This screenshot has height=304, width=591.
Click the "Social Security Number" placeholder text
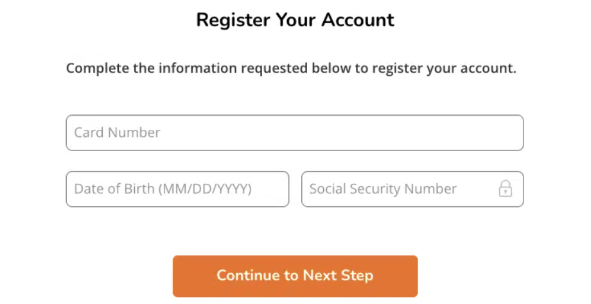click(383, 189)
